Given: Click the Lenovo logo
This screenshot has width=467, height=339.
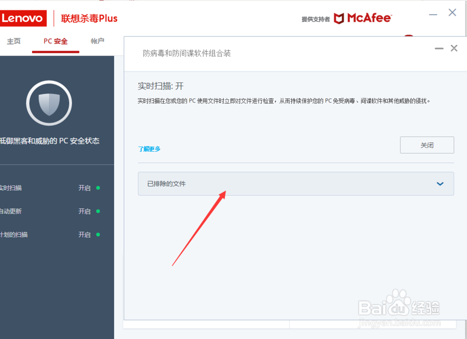Looking at the screenshot, I should point(23,18).
